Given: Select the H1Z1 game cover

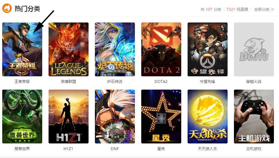Looking at the screenshot, I should click(69, 117).
